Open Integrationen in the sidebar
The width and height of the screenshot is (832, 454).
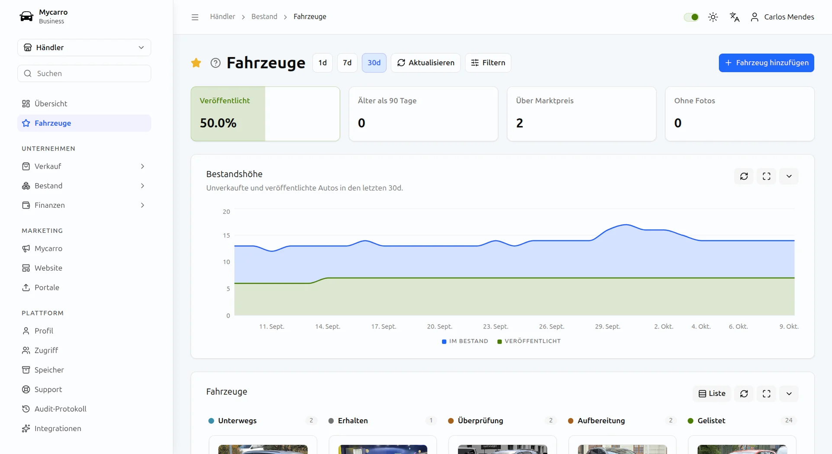pos(84,428)
